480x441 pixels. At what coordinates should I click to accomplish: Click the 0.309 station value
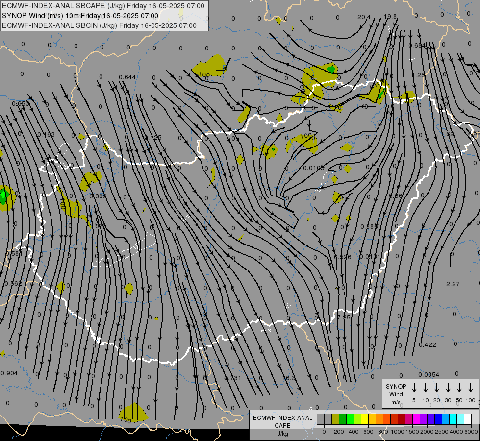point(98,196)
